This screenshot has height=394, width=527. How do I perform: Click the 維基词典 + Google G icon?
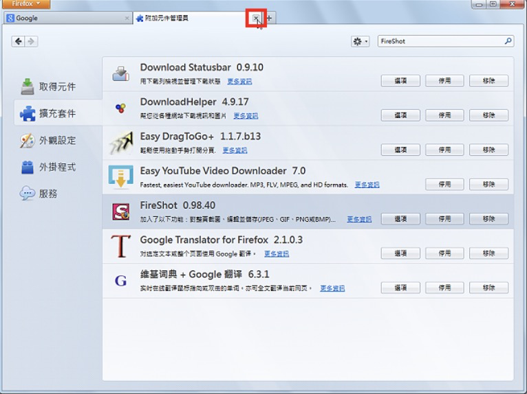(x=120, y=280)
